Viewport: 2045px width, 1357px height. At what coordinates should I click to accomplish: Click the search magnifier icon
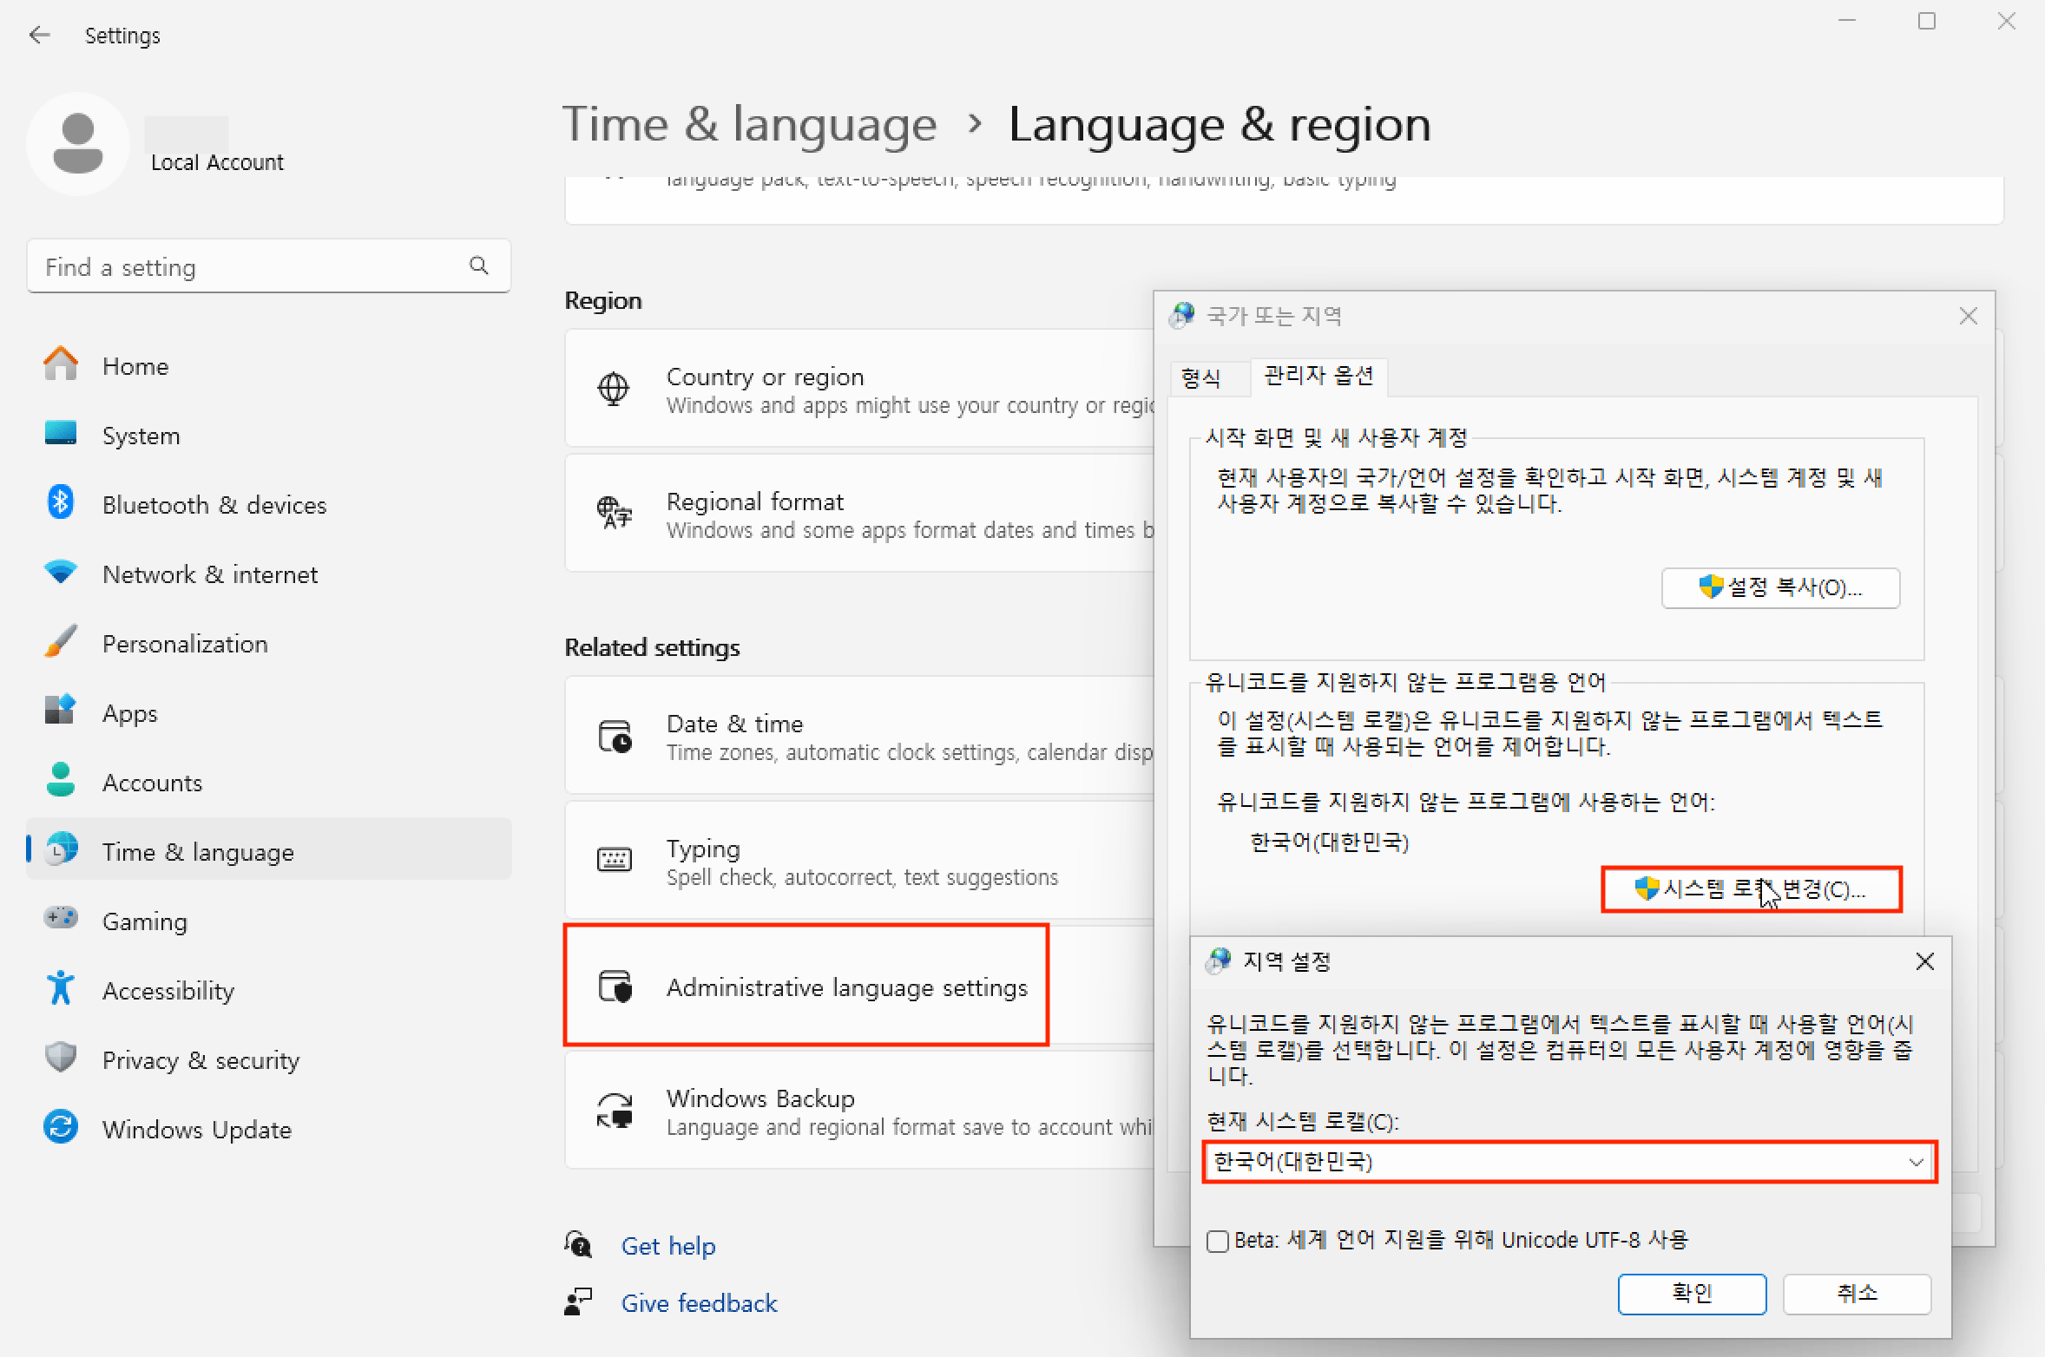click(478, 265)
